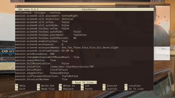Click the ^C Location shortcut

coord(132,86)
